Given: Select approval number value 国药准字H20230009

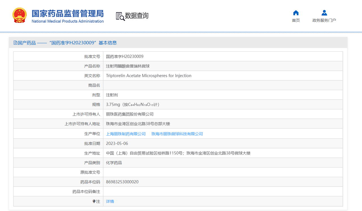Looking at the screenshot, I should [x=125, y=56].
